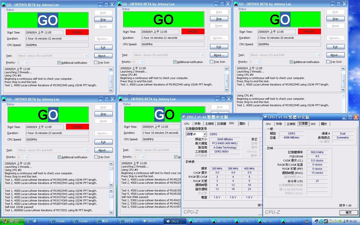Open Priority dropdown in 20-seconds ORTHOS window
Screen dimensions: 360x225
[x=258, y=62]
